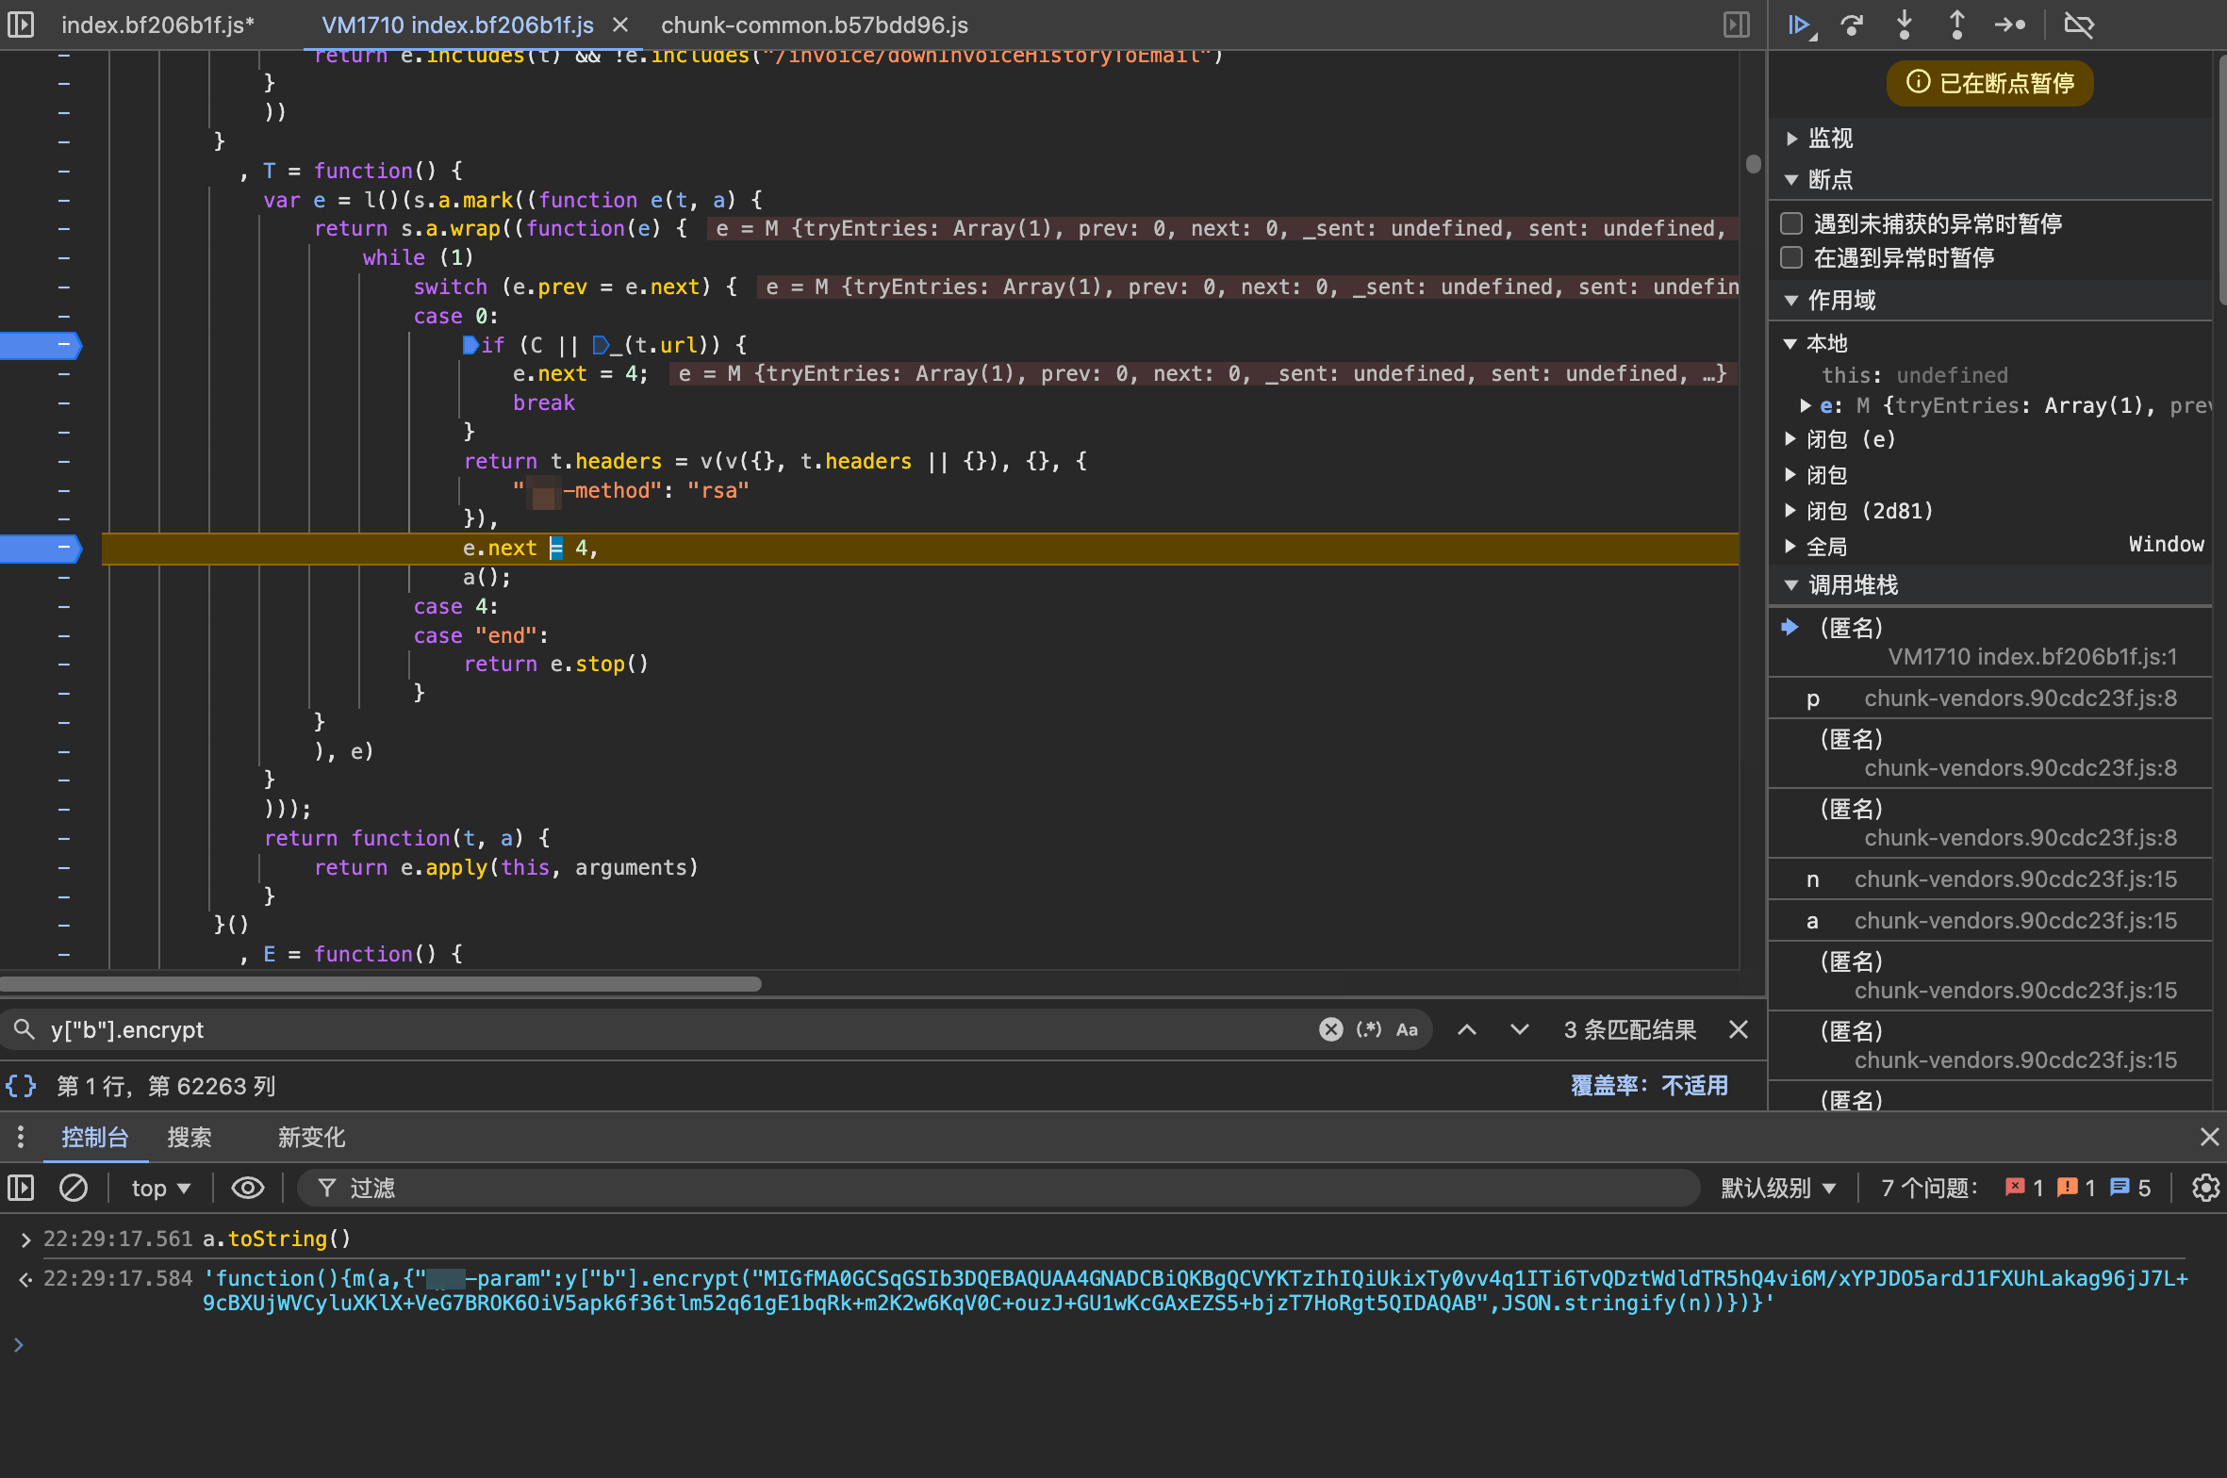The width and height of the screenshot is (2227, 1478).
Task: Deactivate all breakpoints
Action: 2078,25
